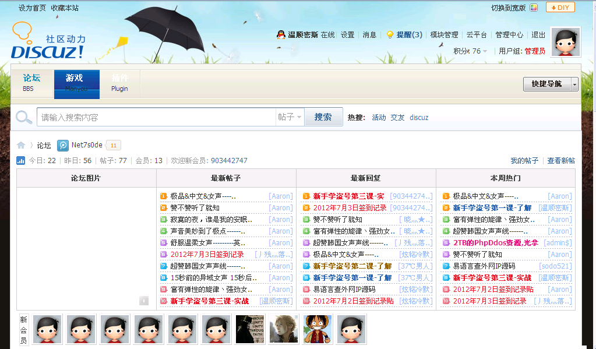Open the 游戏 Manyou tab
596x349 pixels.
pos(77,84)
